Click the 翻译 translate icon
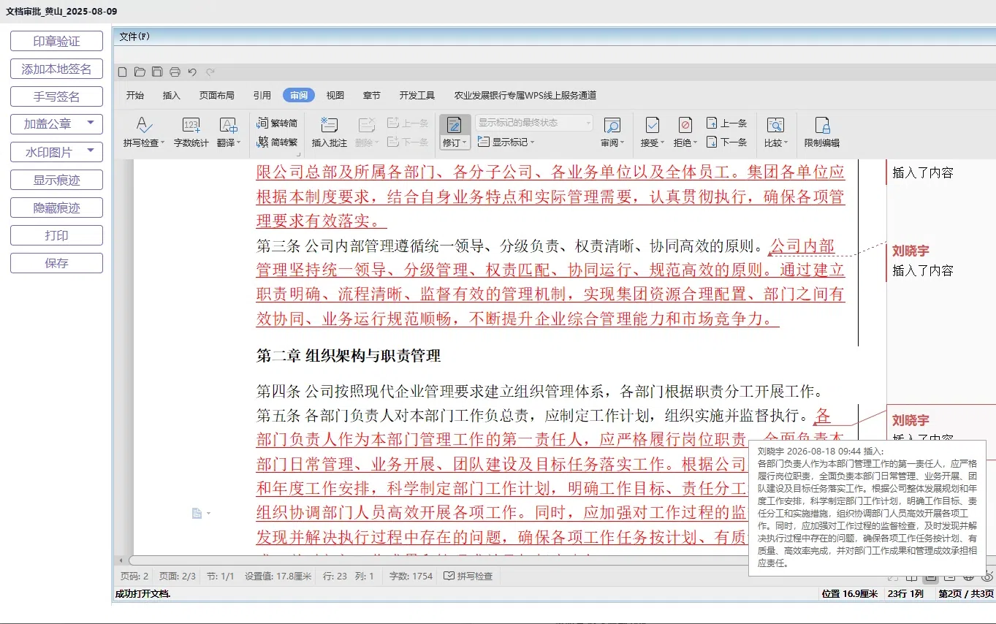This screenshot has height=624, width=996. point(229,125)
